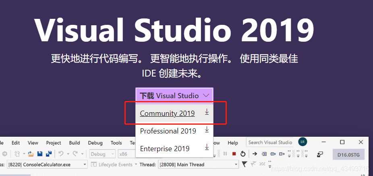Open the Project menu
This screenshot has width=373, height=176.
(x=54, y=143)
